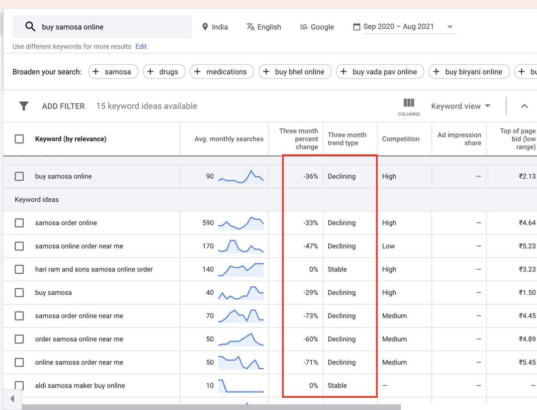The image size is (537, 410).
Task: Sort by Ad impression share header
Action: tap(459, 139)
